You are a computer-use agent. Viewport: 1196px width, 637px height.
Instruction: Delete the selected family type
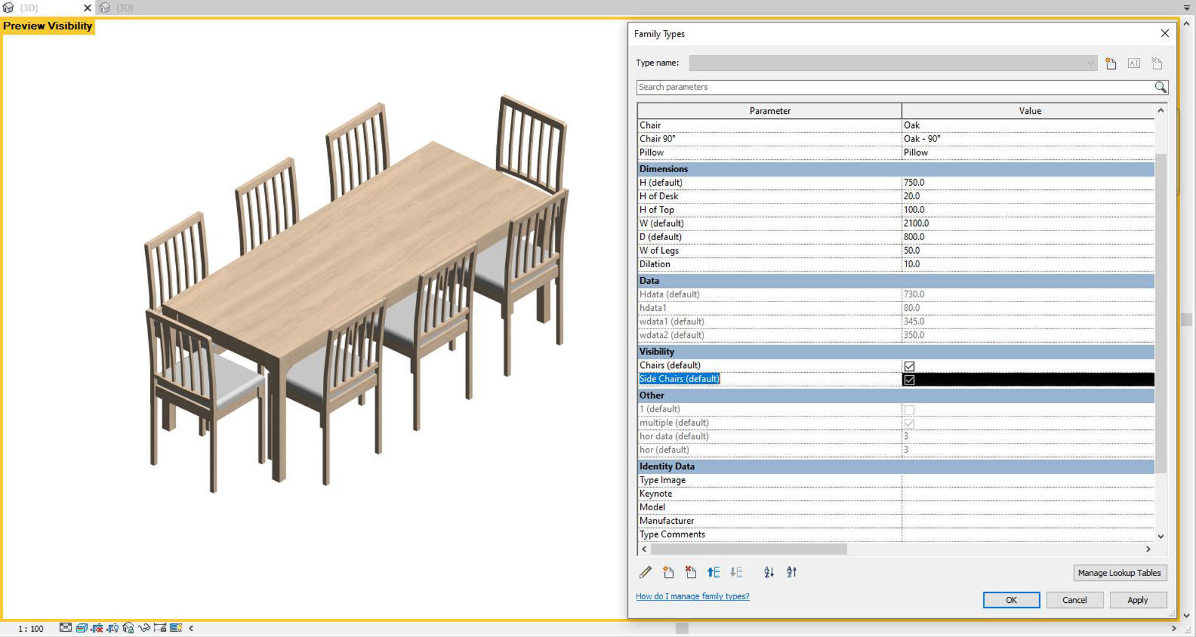[1156, 63]
